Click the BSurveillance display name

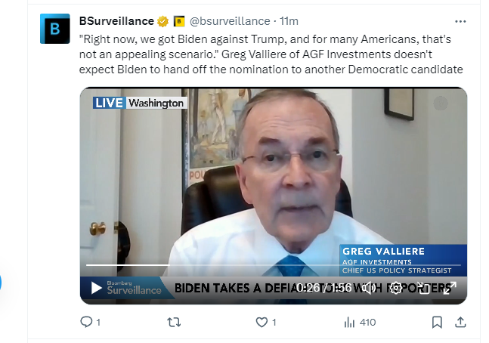[116, 21]
